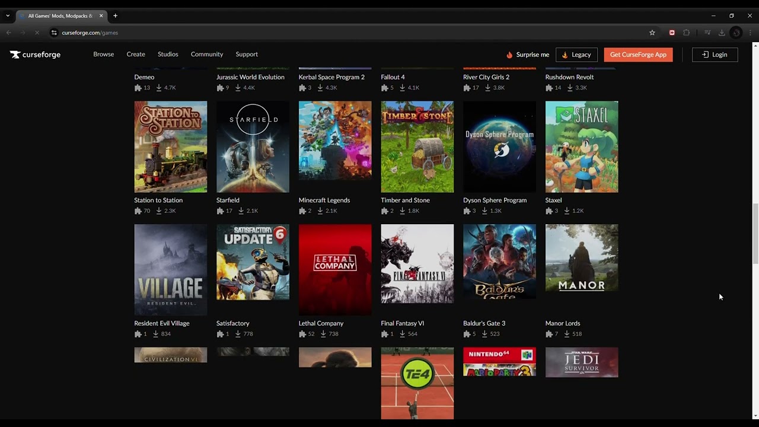
Task: Open the Support menu
Action: click(247, 55)
